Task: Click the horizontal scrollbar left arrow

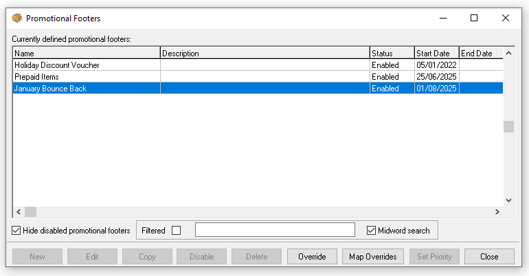Action: click(19, 212)
